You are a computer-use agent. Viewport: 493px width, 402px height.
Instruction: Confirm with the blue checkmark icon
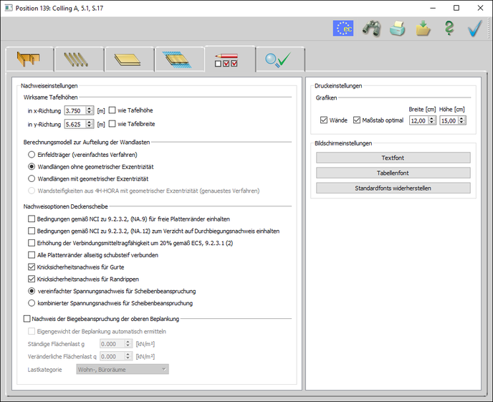(474, 28)
